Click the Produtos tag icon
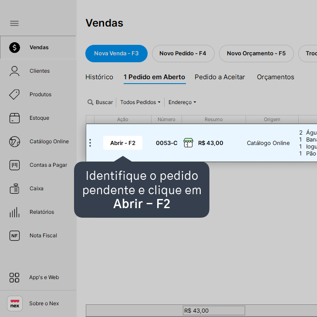This screenshot has width=317, height=317. [x=14, y=94]
